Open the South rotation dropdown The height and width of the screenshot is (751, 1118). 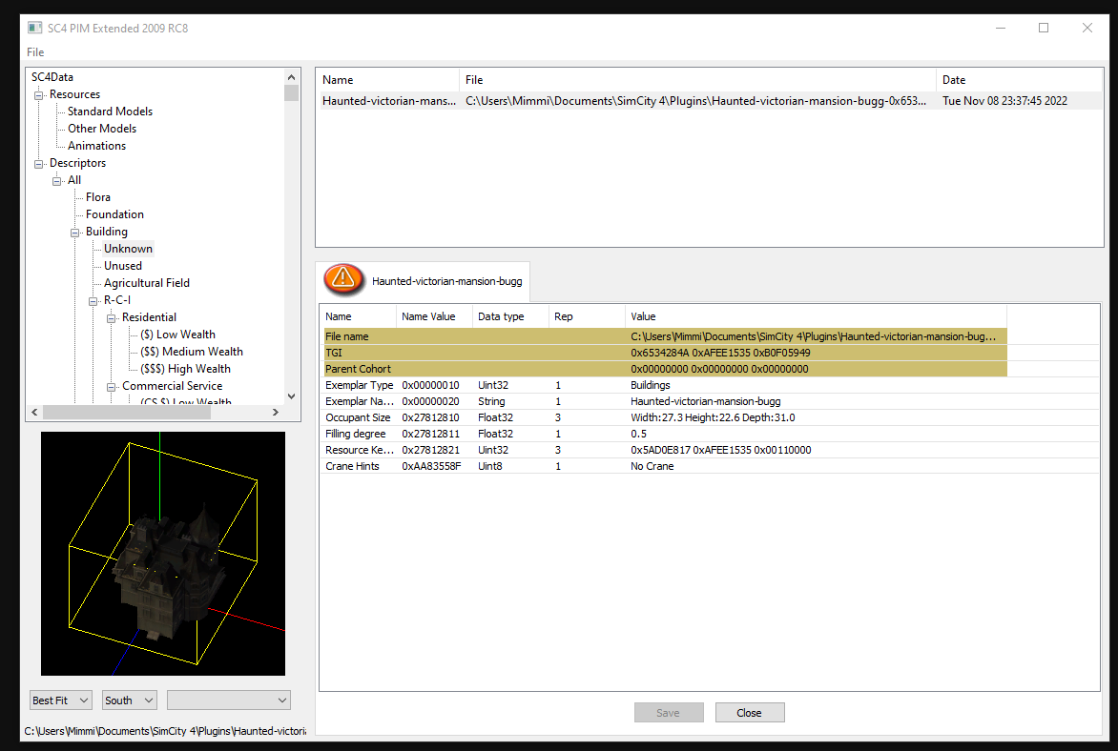tap(129, 700)
